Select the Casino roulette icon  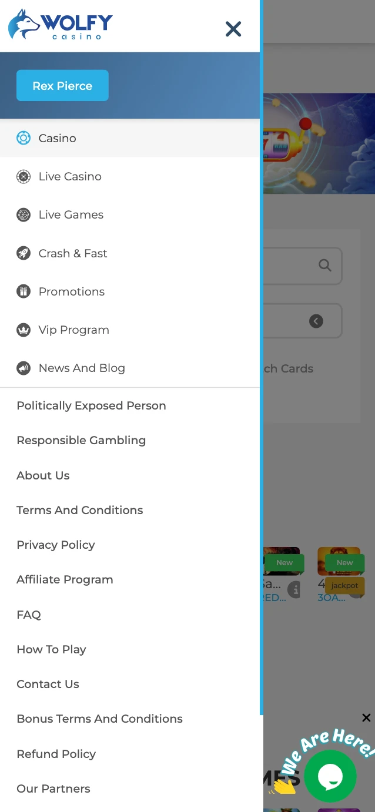(x=24, y=138)
